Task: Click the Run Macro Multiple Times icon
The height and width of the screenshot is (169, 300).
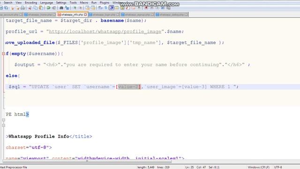Action: click(x=163, y=8)
